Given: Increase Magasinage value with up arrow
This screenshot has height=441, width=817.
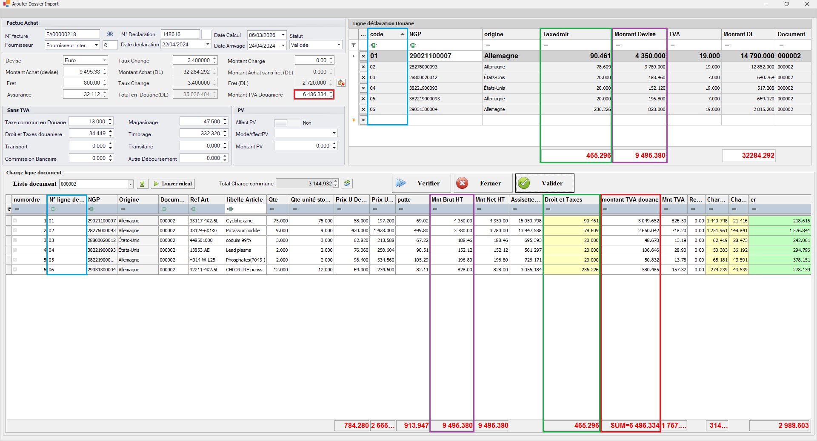Looking at the screenshot, I should 225,120.
